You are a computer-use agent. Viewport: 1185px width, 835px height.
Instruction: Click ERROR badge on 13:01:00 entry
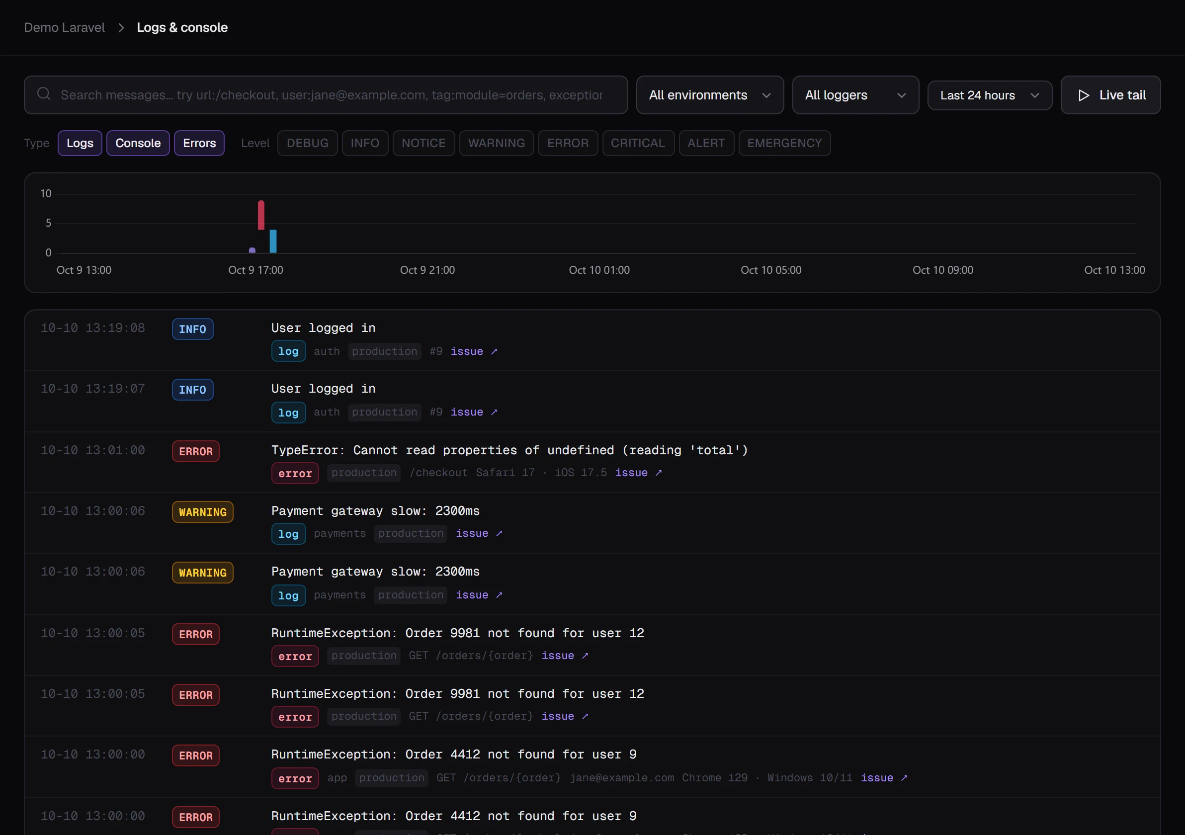tap(196, 452)
